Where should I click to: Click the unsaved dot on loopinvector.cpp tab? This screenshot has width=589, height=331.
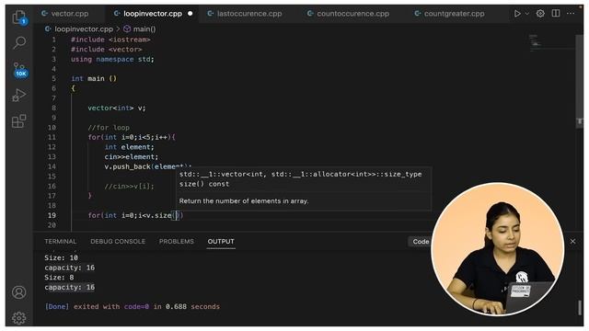191,14
